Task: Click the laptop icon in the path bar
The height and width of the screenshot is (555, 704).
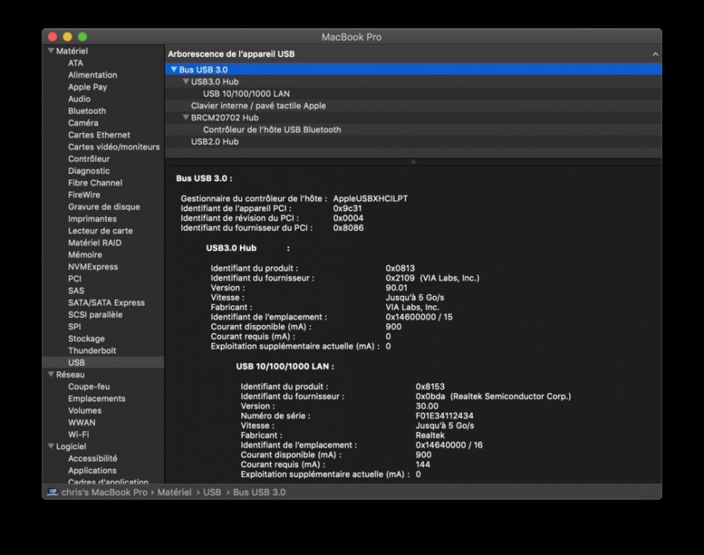Action: coord(53,492)
